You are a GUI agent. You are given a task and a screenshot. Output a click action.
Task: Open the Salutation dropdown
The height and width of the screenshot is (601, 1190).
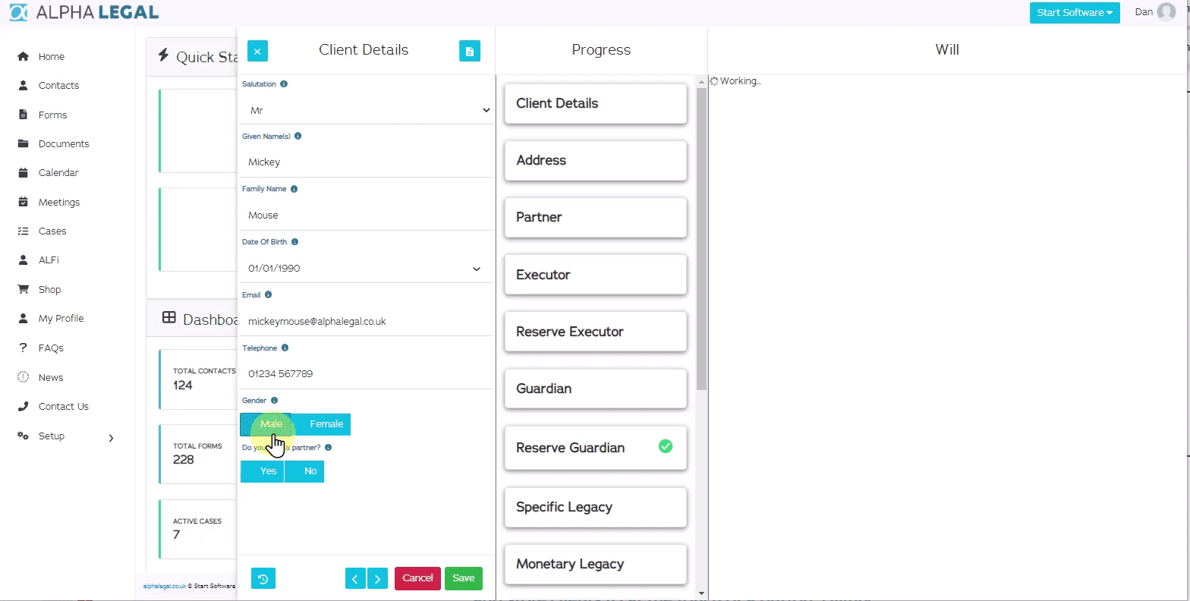click(367, 111)
